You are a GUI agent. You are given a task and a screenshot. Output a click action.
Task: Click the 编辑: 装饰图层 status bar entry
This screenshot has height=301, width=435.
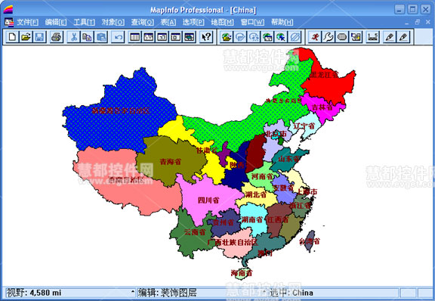[x=168, y=293]
